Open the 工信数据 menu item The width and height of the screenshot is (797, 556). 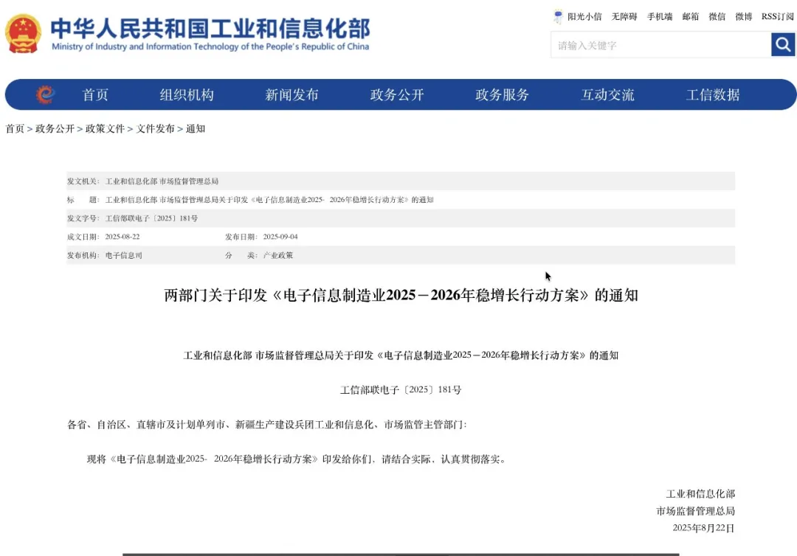tap(711, 94)
